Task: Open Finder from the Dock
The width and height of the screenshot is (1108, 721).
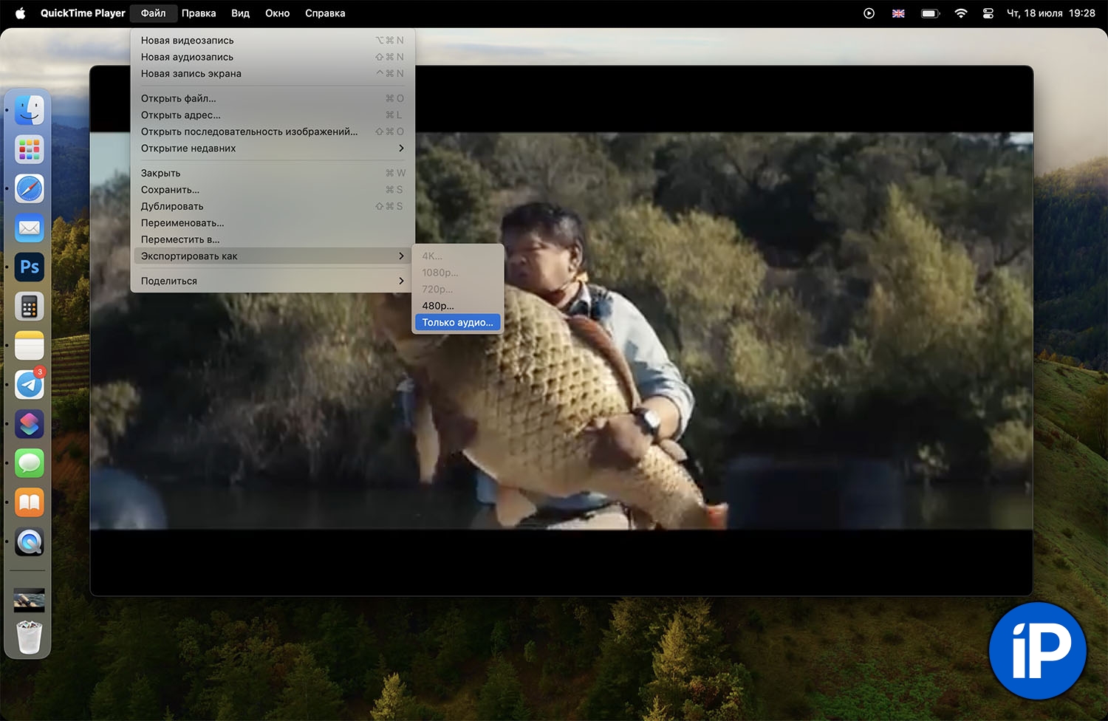Action: [x=30, y=111]
